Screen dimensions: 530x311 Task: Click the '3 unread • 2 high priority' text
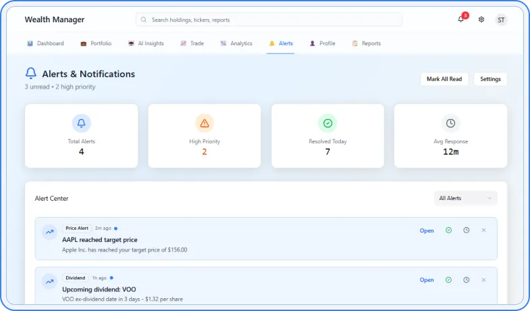click(x=60, y=87)
